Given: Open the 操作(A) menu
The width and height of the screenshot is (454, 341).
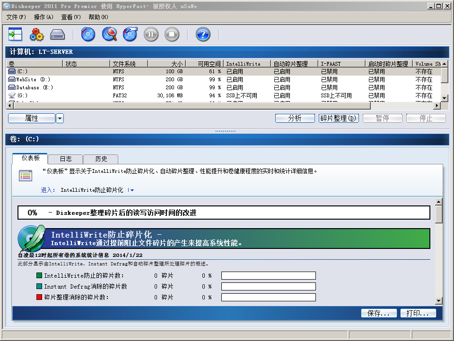Looking at the screenshot, I should [x=44, y=17].
